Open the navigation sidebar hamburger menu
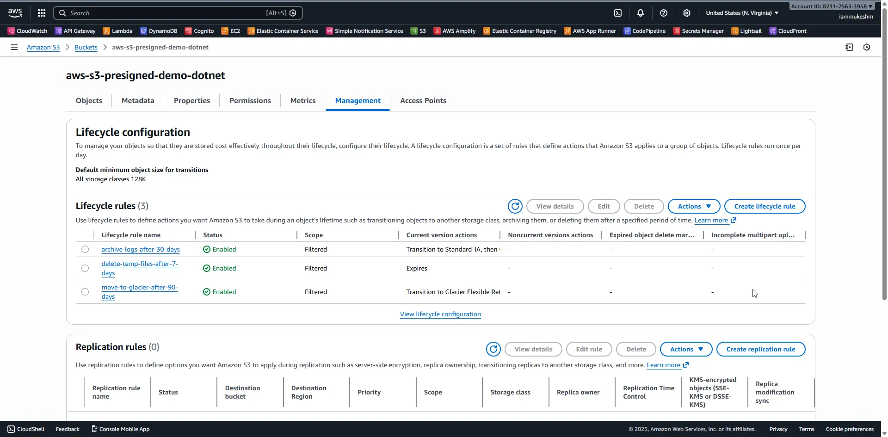This screenshot has height=437, width=888. 14,47
